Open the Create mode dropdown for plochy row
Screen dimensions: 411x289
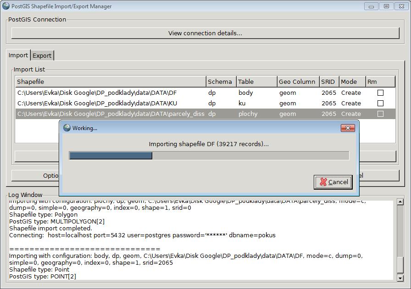(x=351, y=114)
